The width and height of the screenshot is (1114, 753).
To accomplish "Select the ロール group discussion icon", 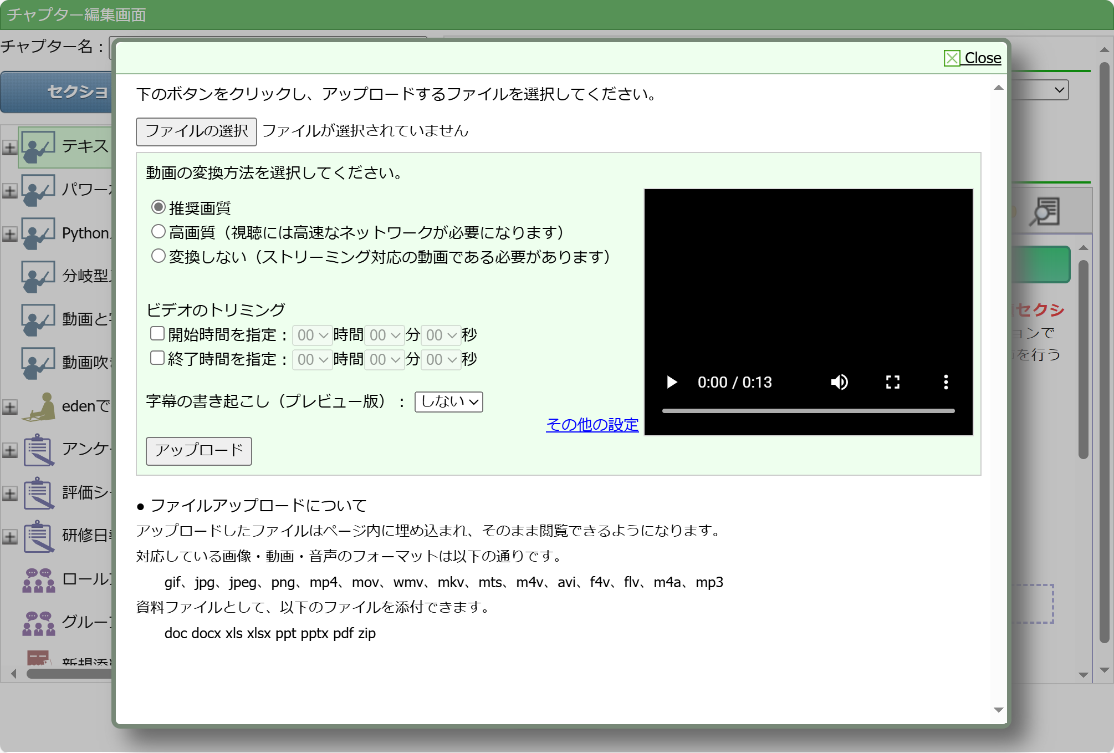I will pyautogui.click(x=39, y=580).
